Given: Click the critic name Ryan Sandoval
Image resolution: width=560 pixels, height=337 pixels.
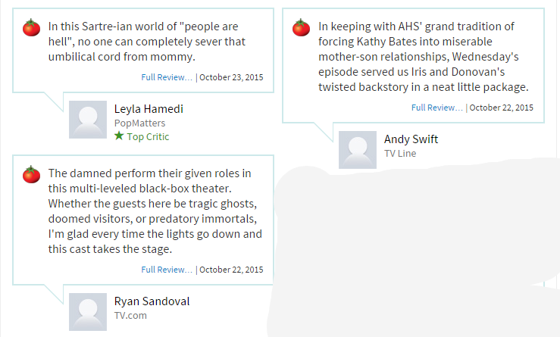Looking at the screenshot, I should point(152,301).
